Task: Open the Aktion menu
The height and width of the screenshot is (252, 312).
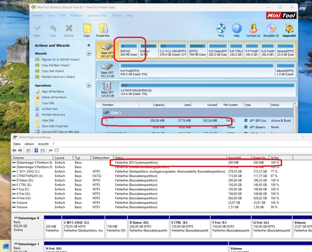Action: (x=29, y=144)
